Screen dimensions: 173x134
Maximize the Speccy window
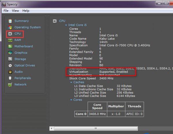coord(166,3)
